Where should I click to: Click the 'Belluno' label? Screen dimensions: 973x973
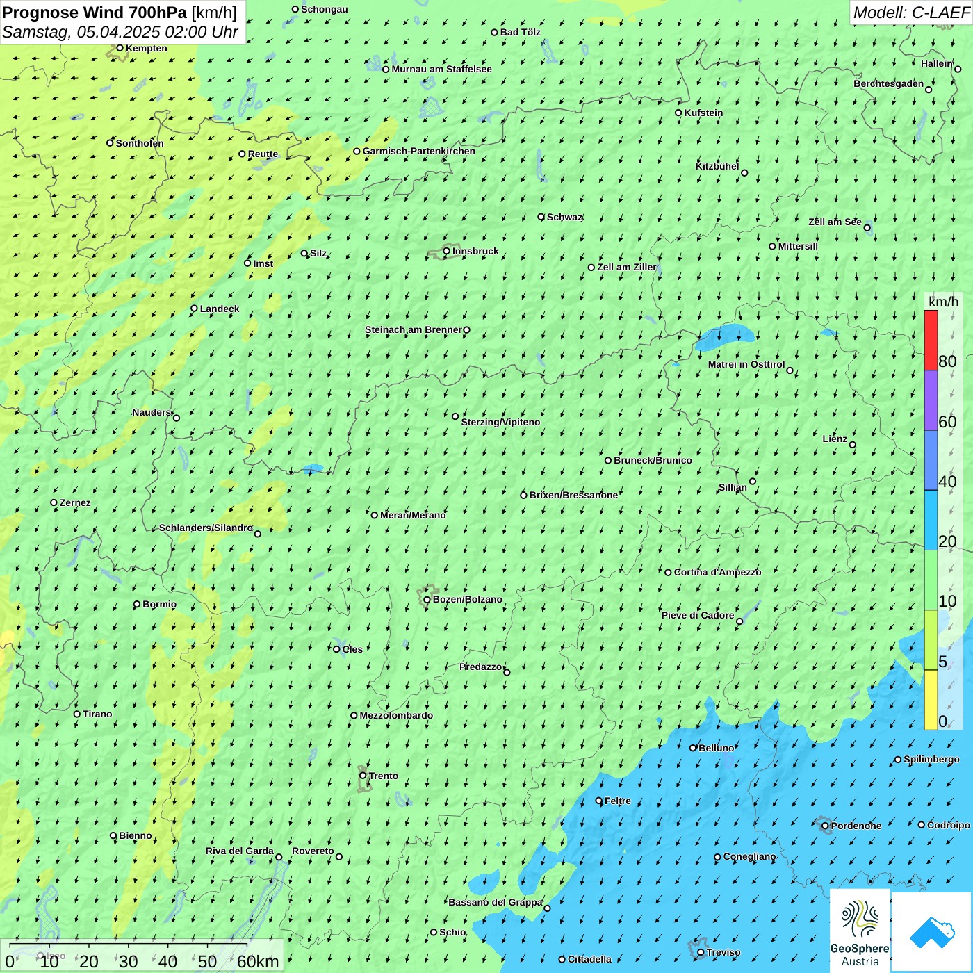click(716, 748)
